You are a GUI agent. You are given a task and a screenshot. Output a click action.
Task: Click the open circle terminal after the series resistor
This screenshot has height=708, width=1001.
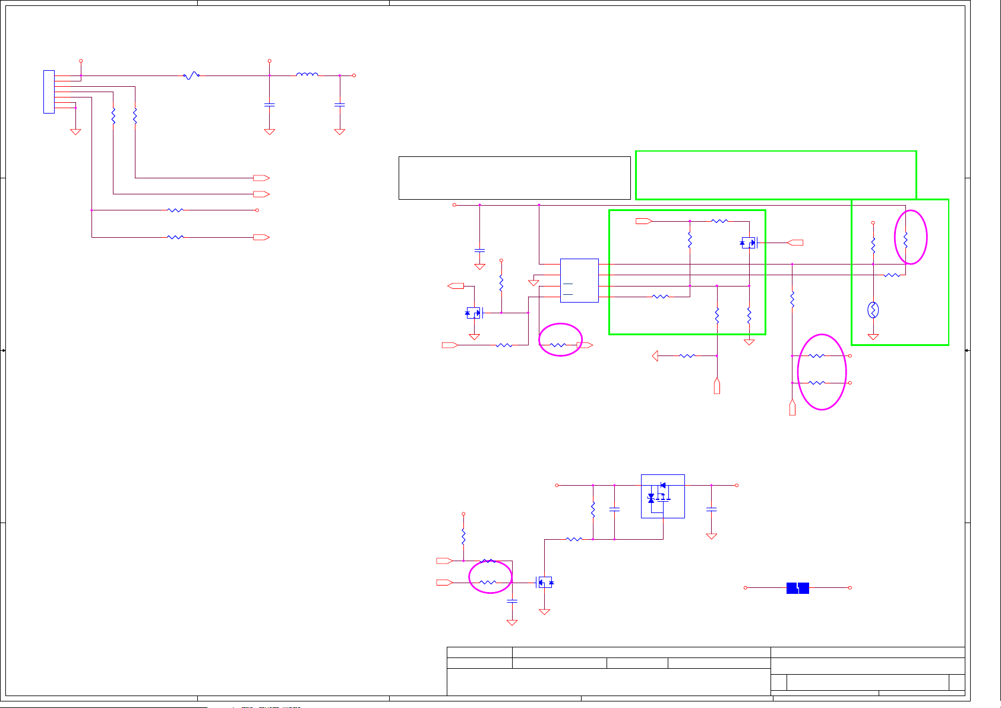[x=257, y=210]
